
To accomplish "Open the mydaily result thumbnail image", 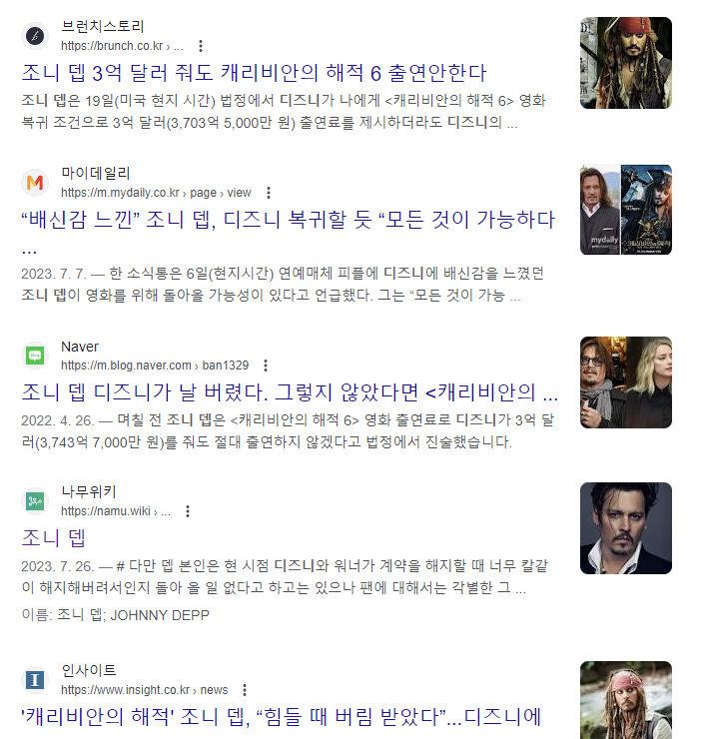I will coord(626,210).
